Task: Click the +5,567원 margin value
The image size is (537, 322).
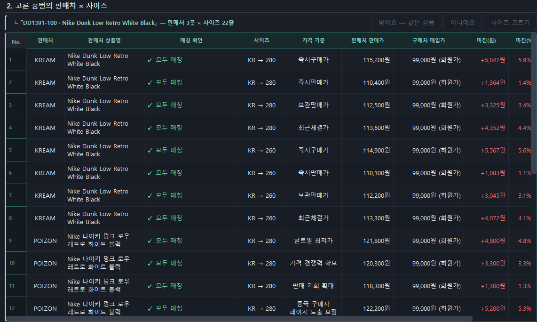Action: (x=493, y=151)
